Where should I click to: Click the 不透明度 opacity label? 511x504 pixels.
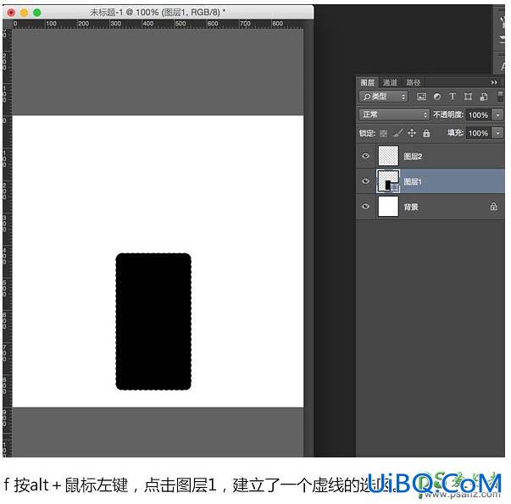tap(448, 114)
